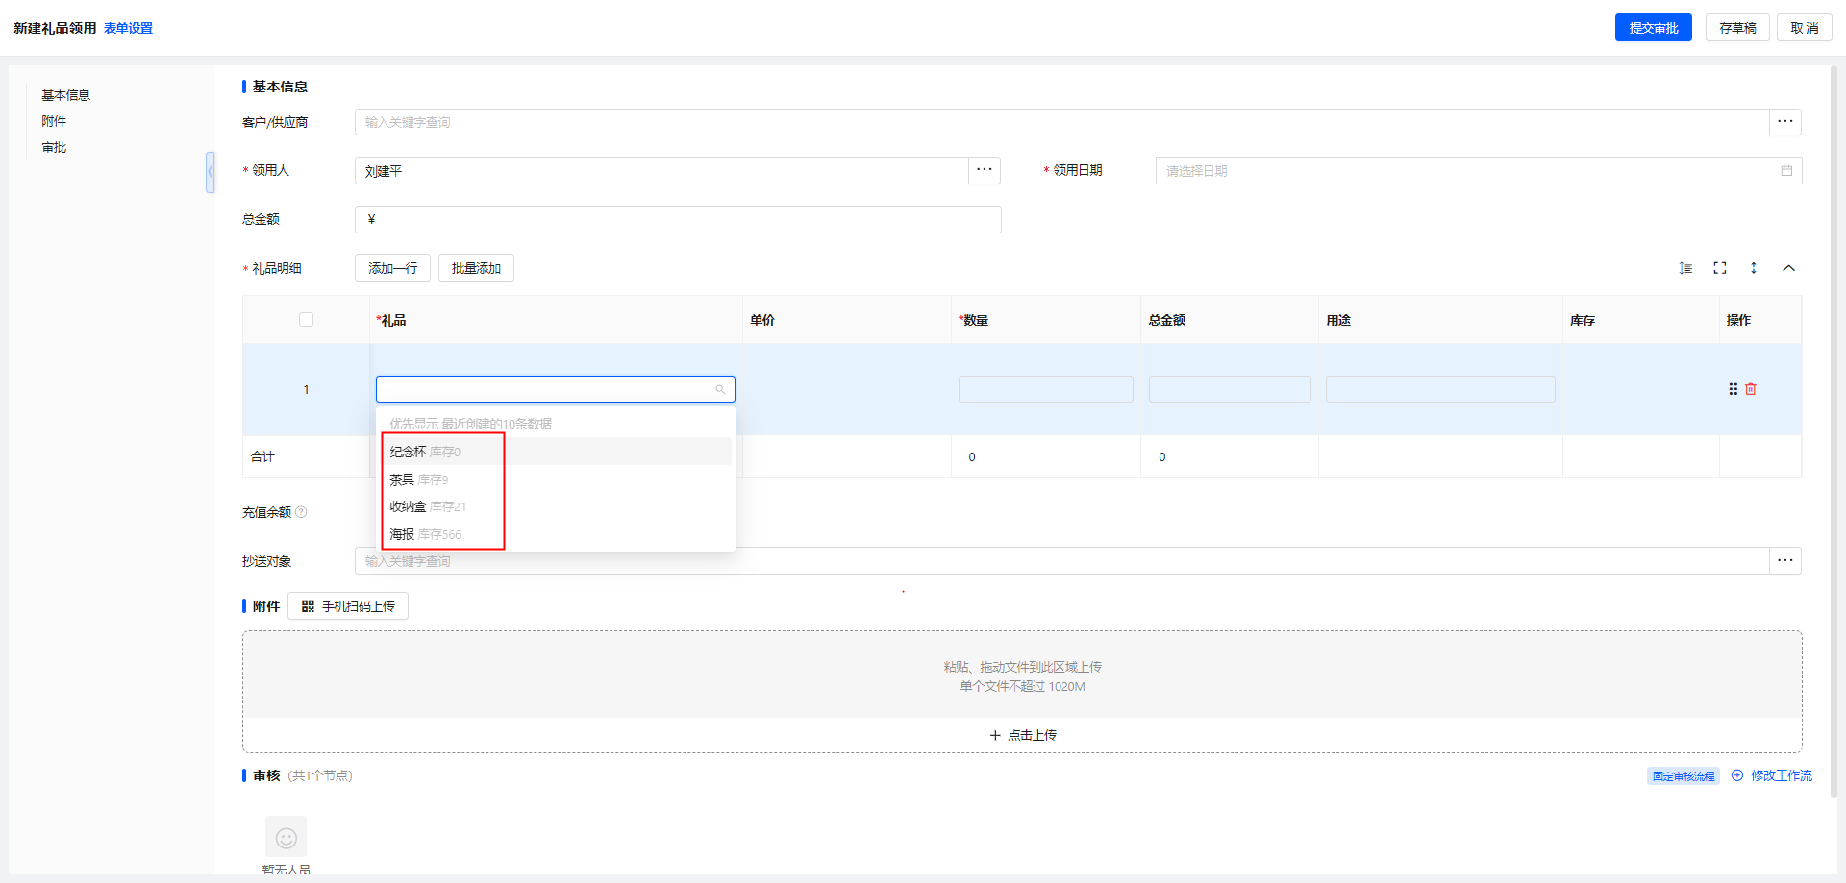
Task: Click the 修改工作流 plus icon
Action: point(1737,775)
